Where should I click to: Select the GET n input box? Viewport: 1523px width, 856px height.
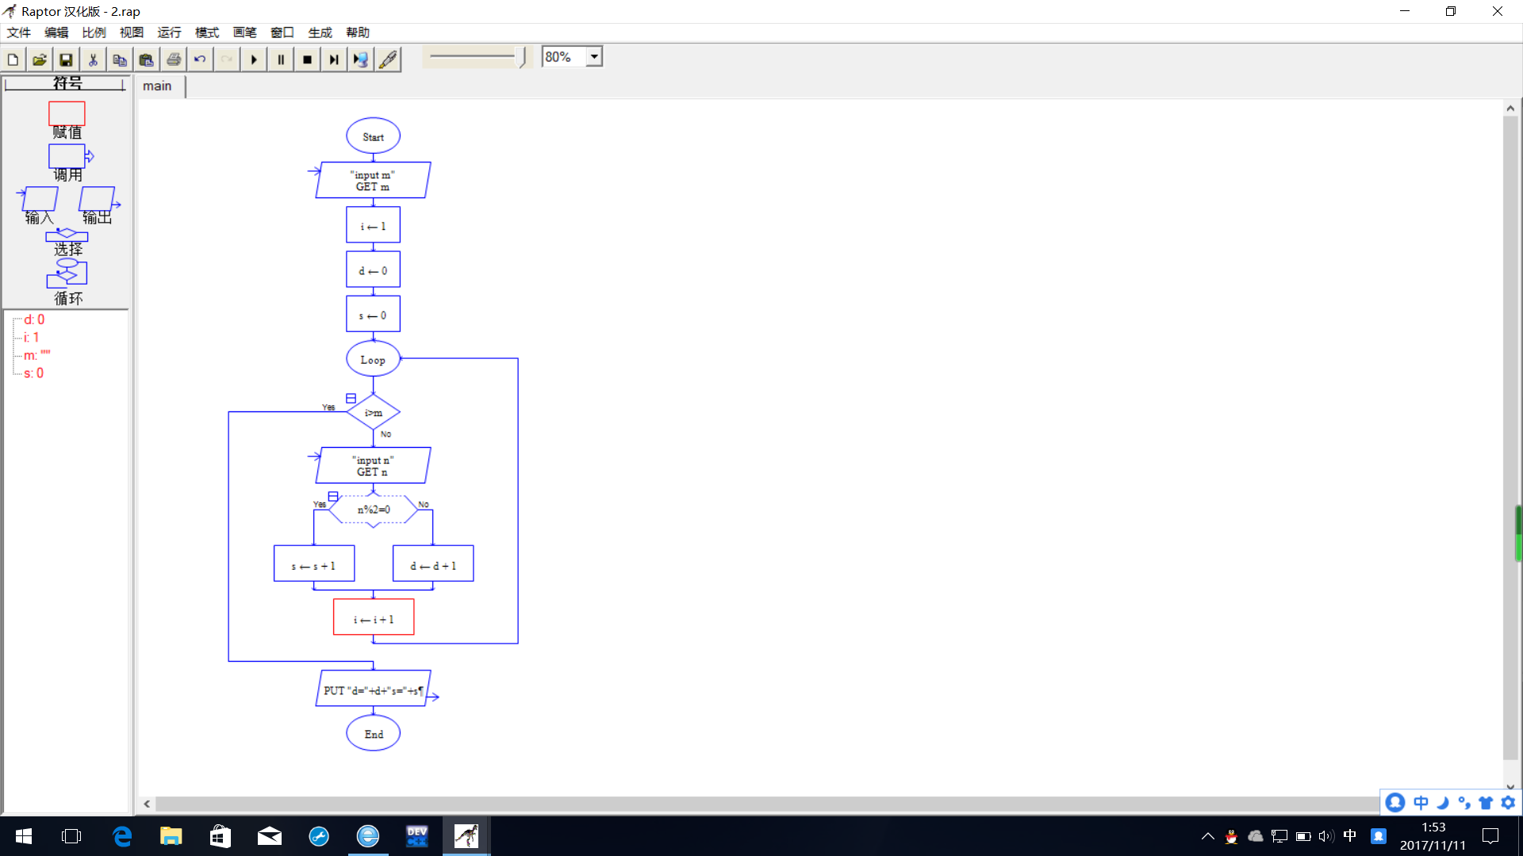[373, 465]
